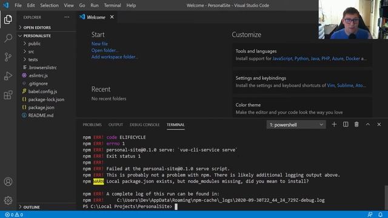Kill terminal with trash icon
This screenshot has width=388, height=218.
tap(356, 124)
